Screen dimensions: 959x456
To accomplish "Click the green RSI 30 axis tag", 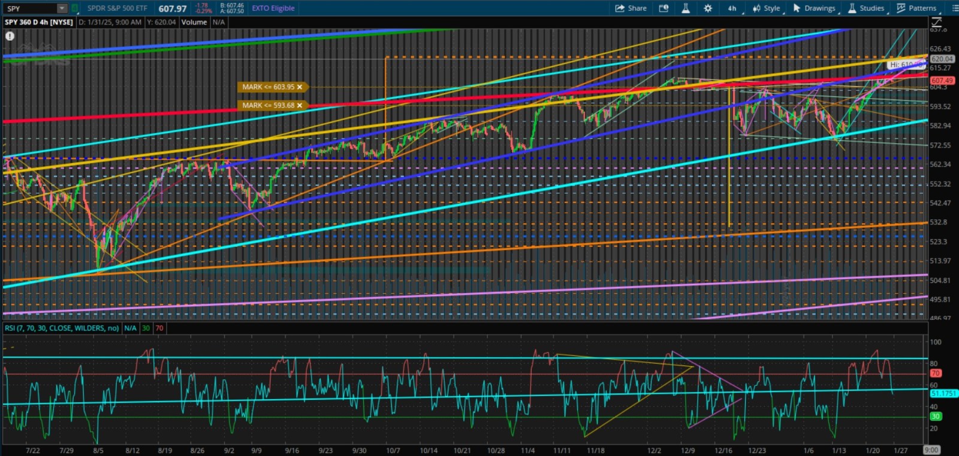I will click(935, 416).
